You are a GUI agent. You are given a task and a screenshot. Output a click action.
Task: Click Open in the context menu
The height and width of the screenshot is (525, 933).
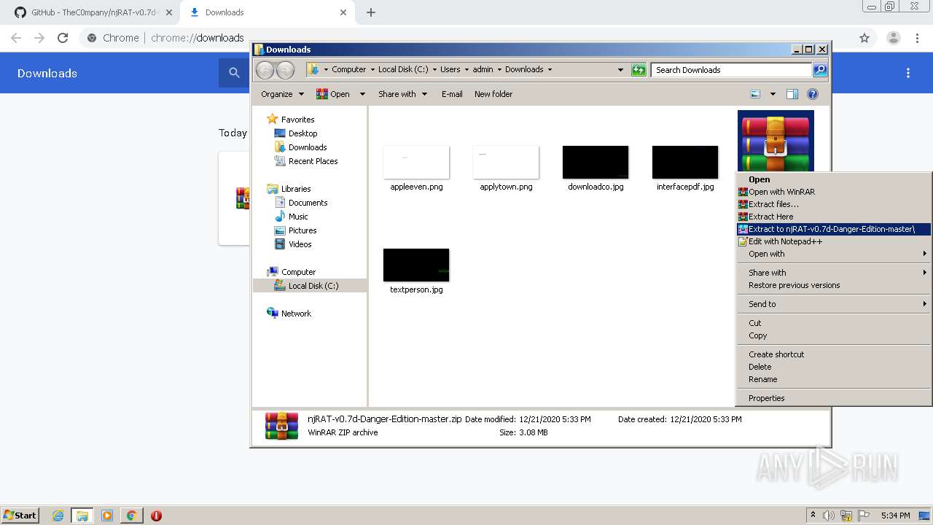(834, 179)
